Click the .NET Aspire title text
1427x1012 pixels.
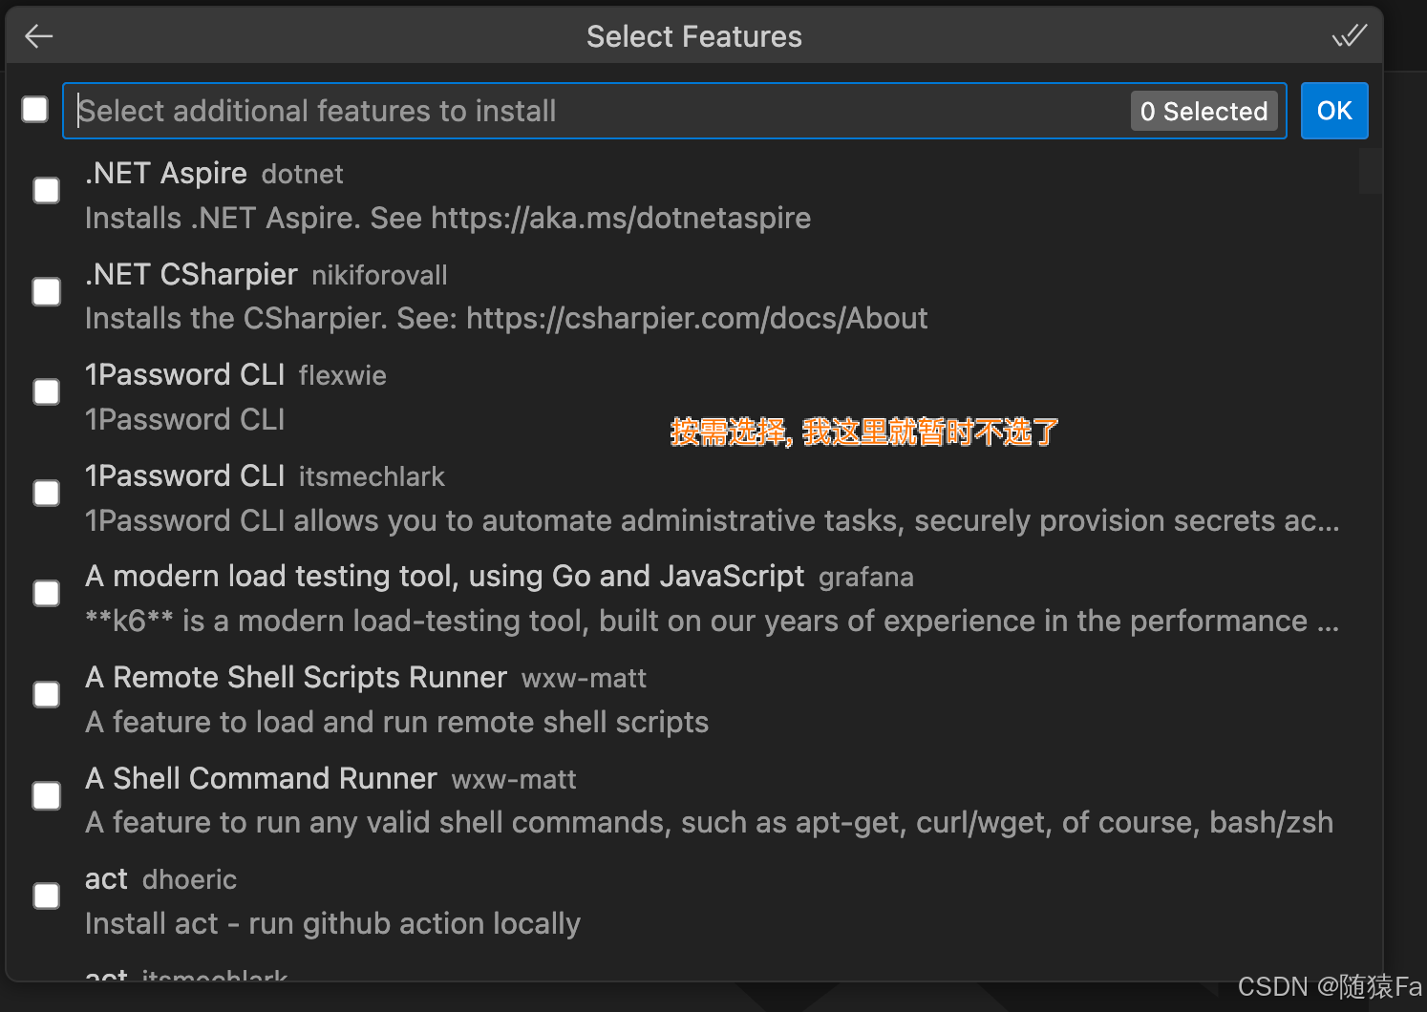click(x=166, y=173)
